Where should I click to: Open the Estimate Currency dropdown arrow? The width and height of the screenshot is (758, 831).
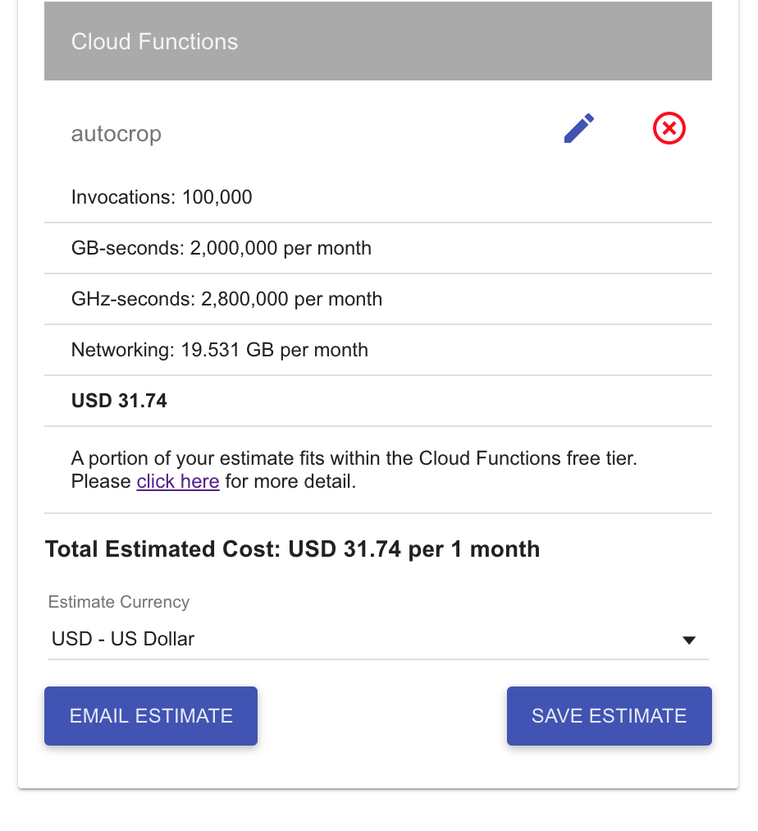pos(688,640)
